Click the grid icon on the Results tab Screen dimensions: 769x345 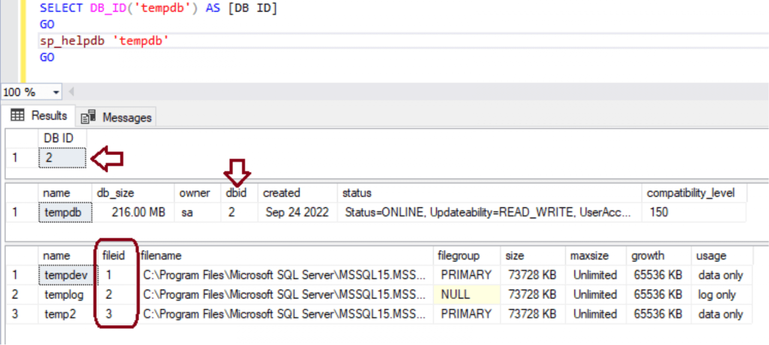(x=18, y=115)
